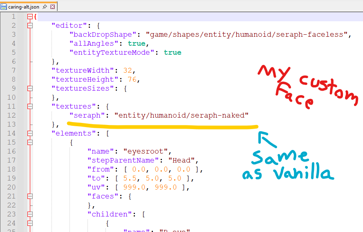This screenshot has width=363, height=232.
Task: Fold the child object at line 24
Action: pos(29,223)
